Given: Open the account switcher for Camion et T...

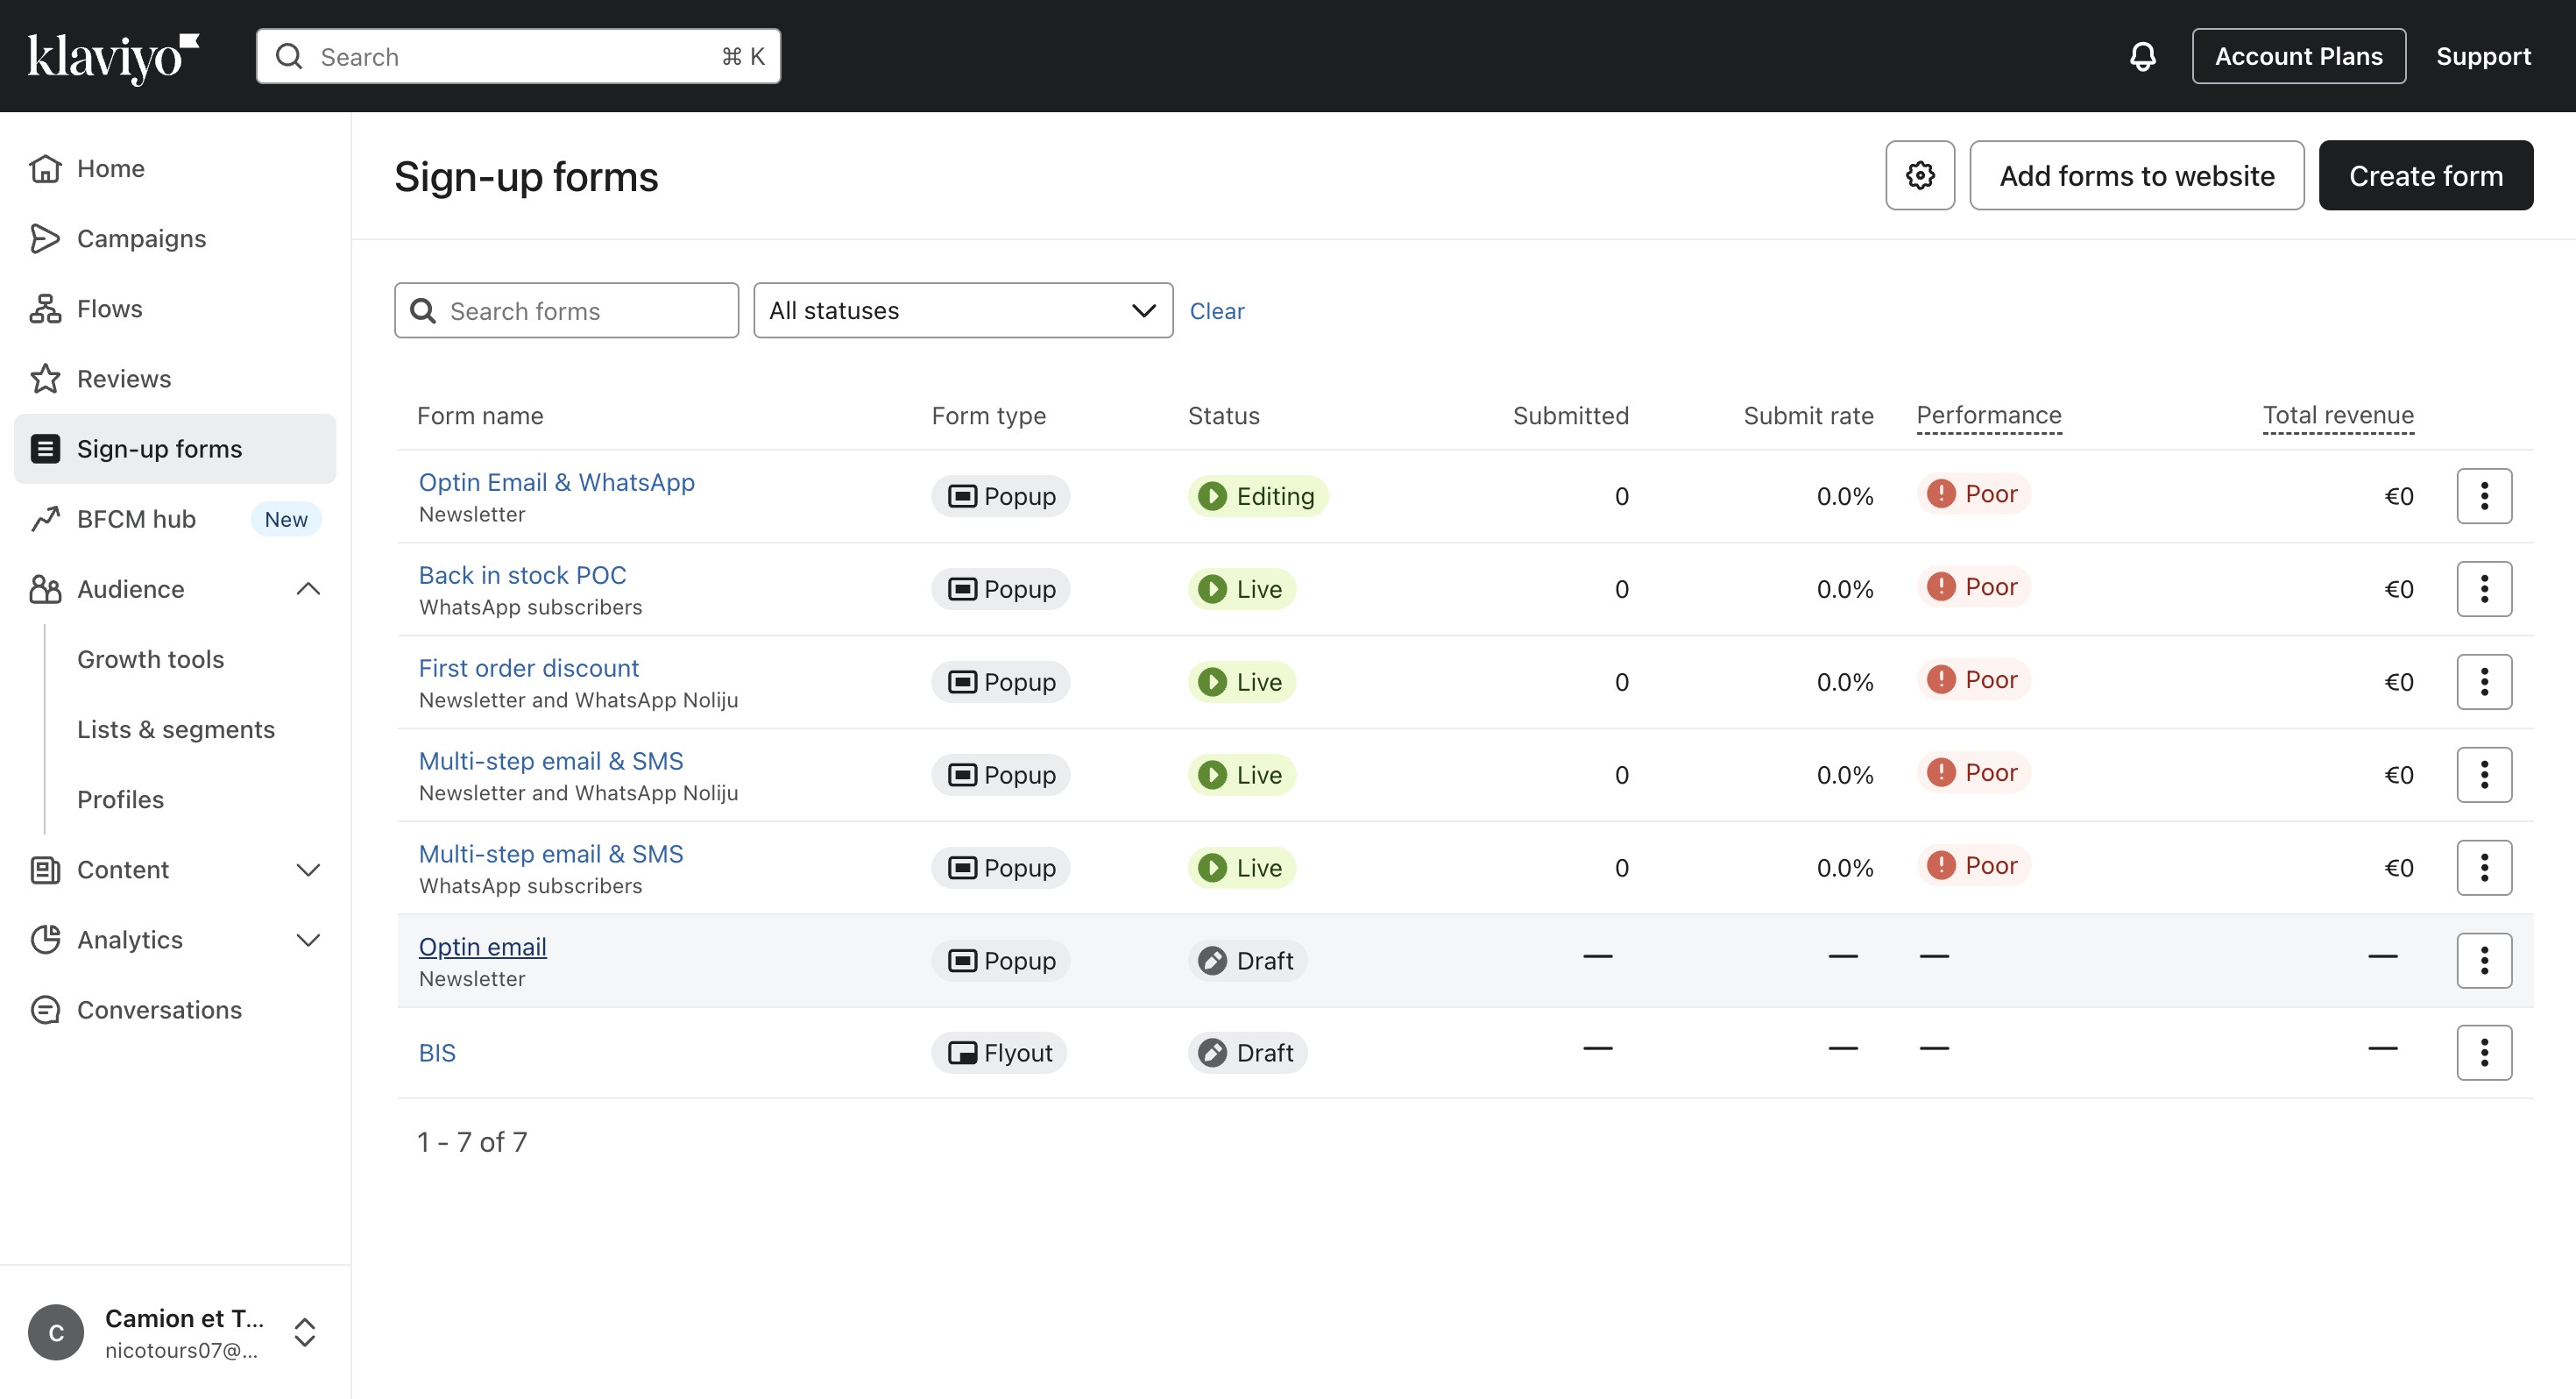Looking at the screenshot, I should pos(304,1332).
